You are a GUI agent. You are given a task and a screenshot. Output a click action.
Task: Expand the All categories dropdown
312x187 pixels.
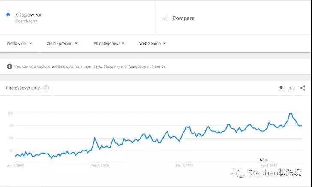pyautogui.click(x=109, y=43)
